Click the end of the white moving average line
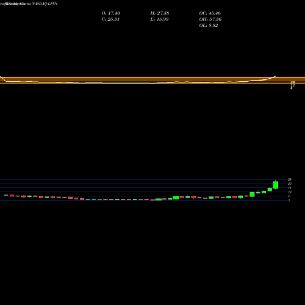The image size is (305, 305). (x=275, y=76)
